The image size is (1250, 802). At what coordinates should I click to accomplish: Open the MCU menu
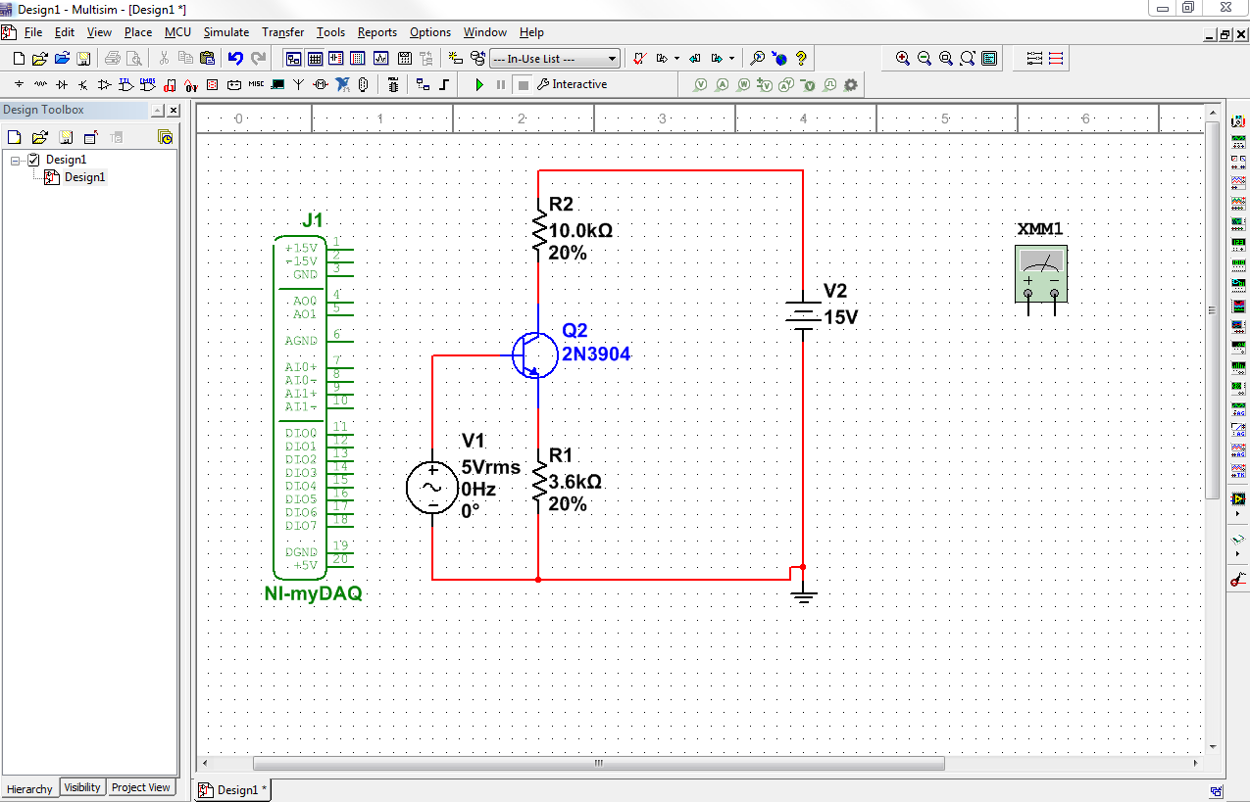177,32
